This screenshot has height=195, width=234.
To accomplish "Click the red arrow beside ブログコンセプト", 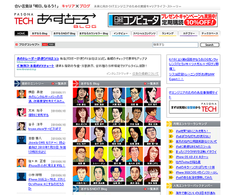I will pyautogui.click(x=16, y=44).
